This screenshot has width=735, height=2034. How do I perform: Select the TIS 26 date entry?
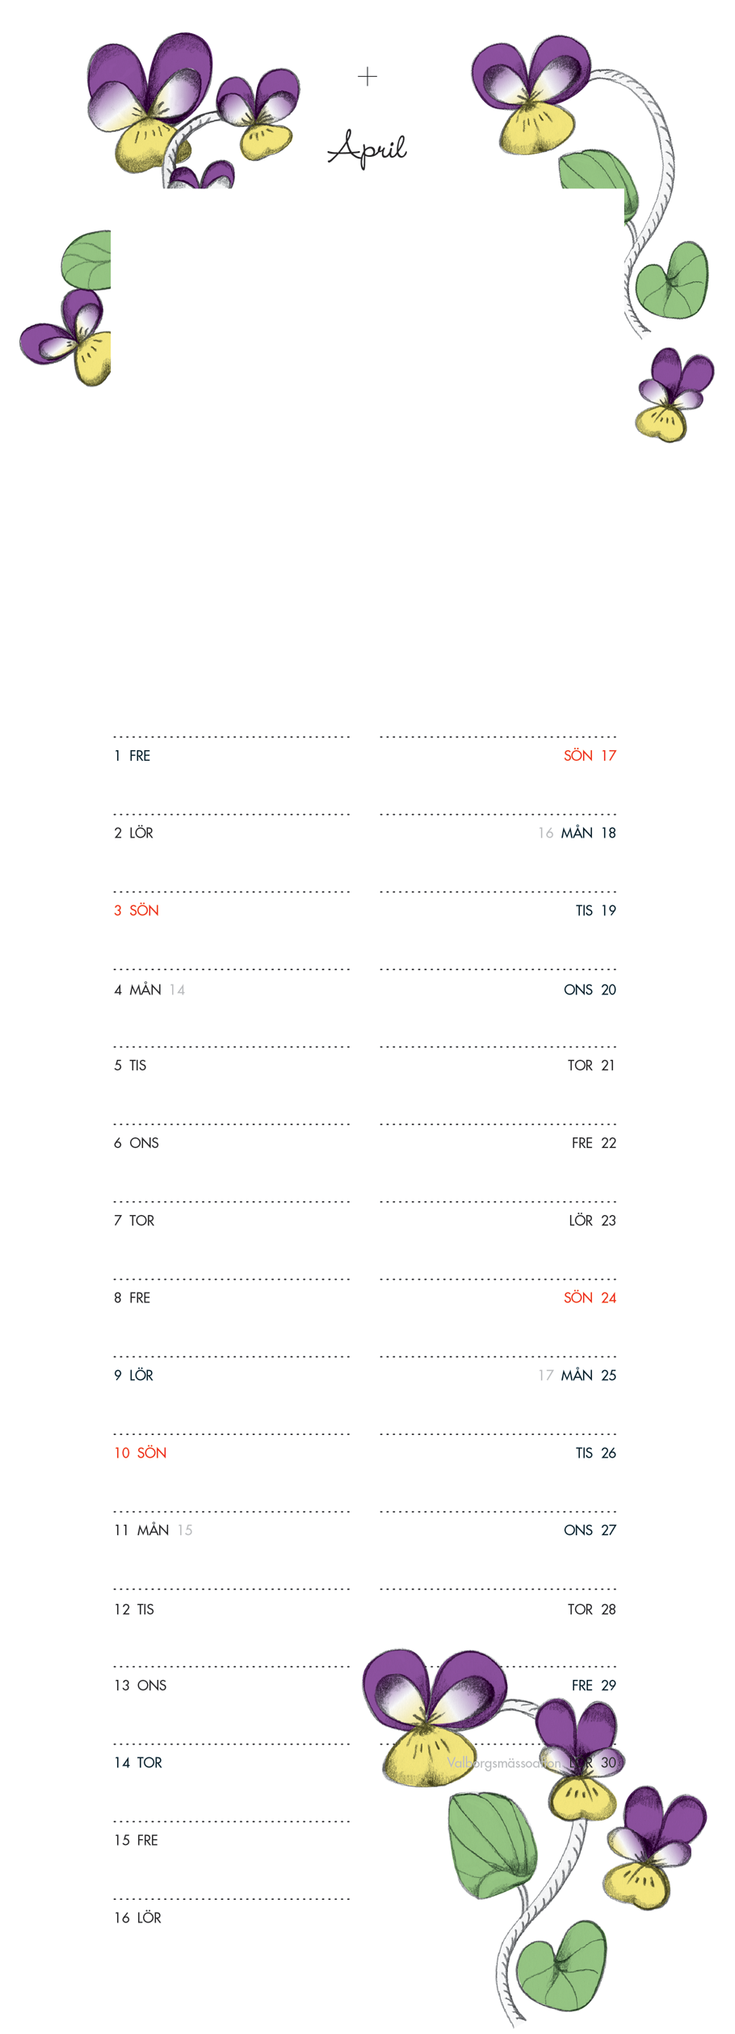(595, 1453)
